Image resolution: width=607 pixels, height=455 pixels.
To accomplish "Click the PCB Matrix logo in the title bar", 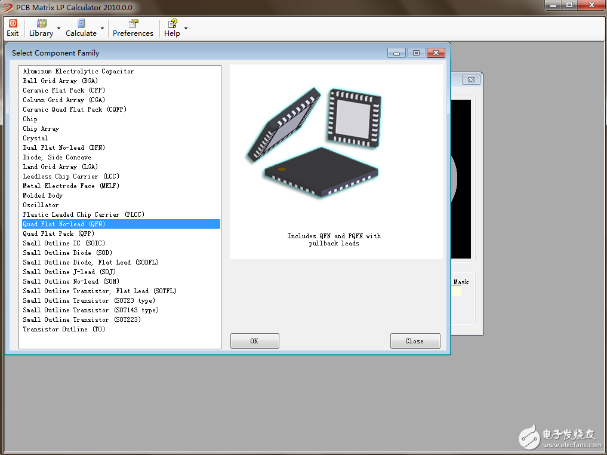I will tap(7, 7).
